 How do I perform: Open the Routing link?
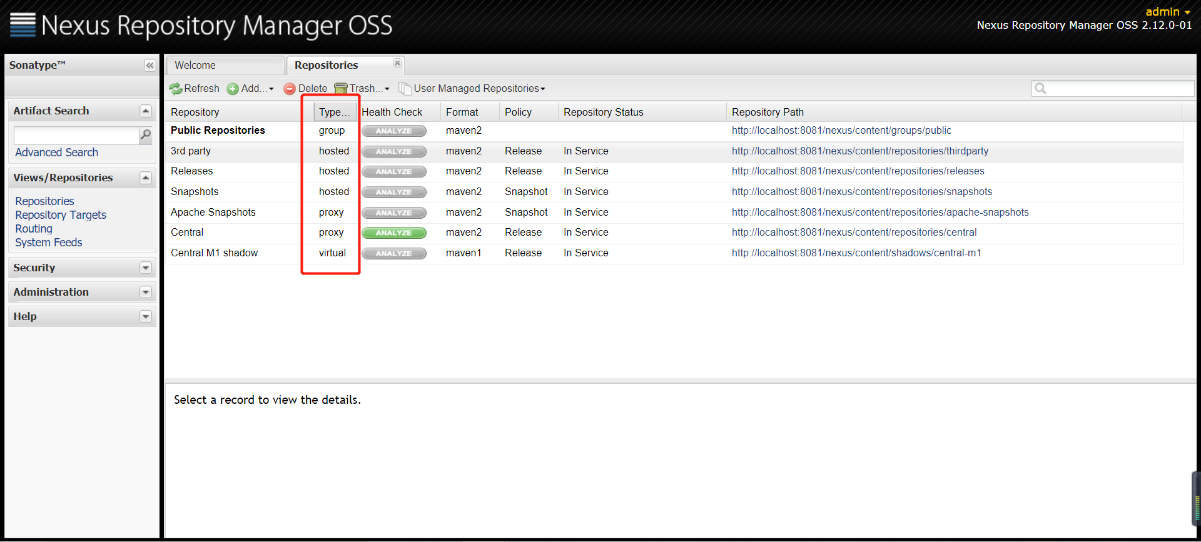[34, 229]
